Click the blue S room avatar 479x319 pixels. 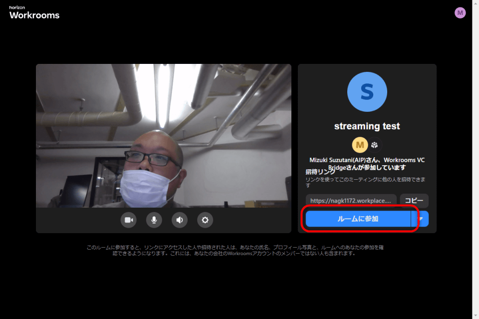(367, 92)
